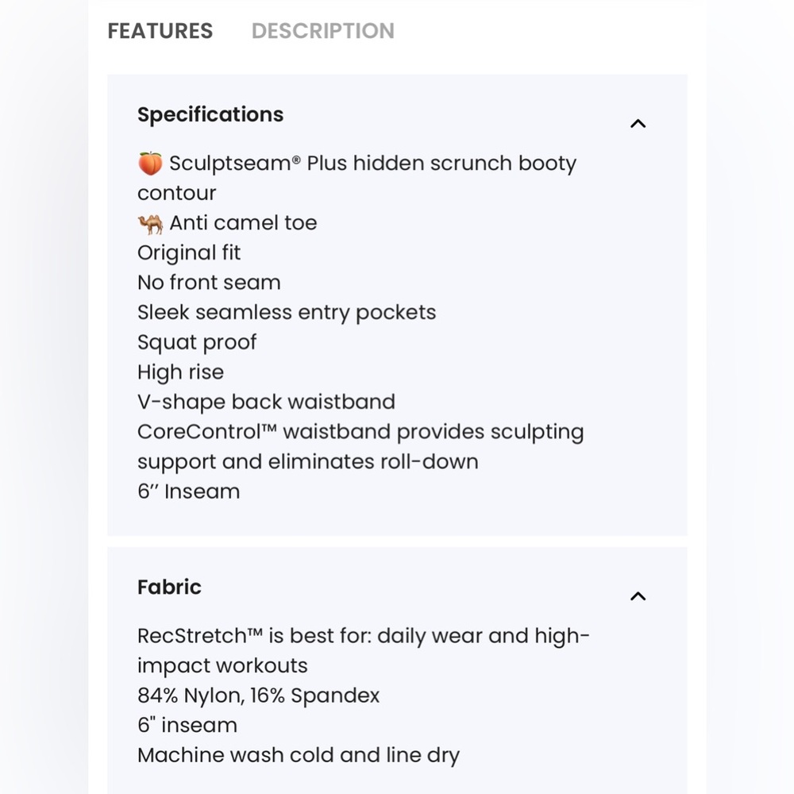The image size is (794, 794).
Task: Collapse the Fabric section chevron
Action: point(638,596)
